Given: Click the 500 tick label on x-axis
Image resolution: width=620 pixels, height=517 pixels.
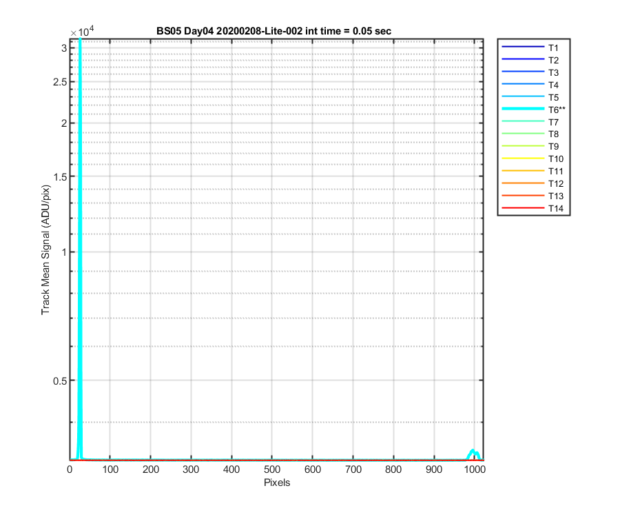Looking at the screenshot, I should [x=272, y=469].
